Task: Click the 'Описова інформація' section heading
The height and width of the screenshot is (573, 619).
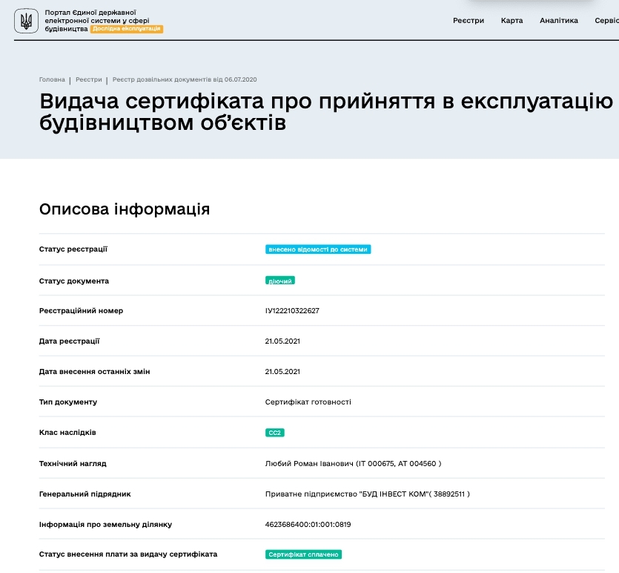Action: pos(125,209)
